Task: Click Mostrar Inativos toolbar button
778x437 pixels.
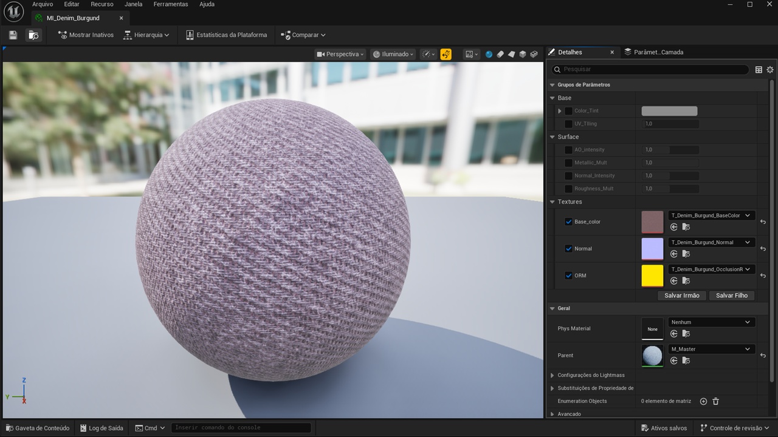Action: coord(86,35)
